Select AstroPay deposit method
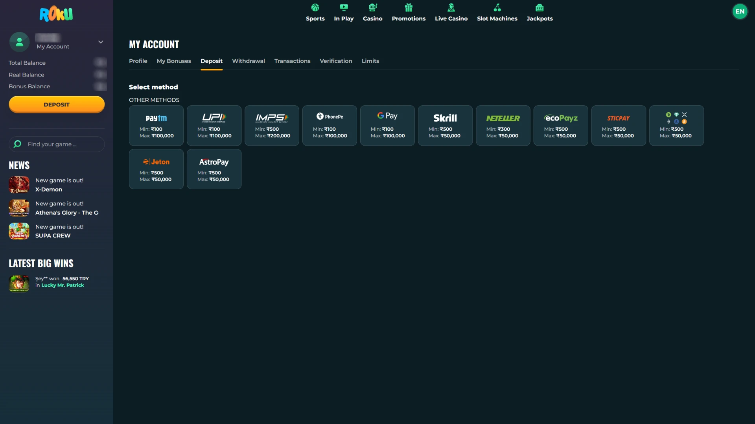 click(x=214, y=169)
